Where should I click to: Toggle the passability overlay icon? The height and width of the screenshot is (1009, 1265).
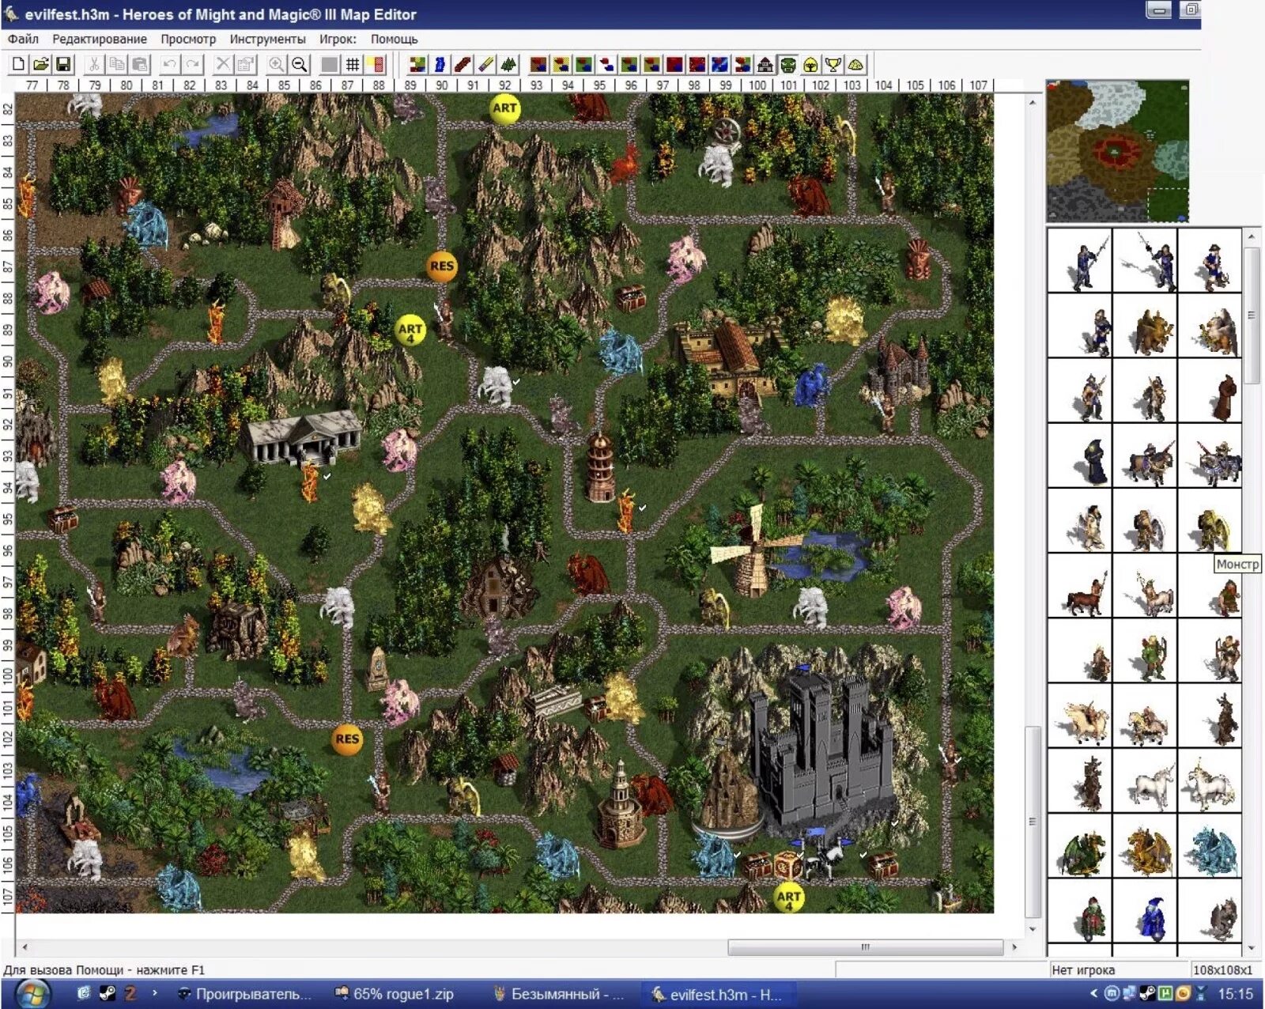(376, 65)
